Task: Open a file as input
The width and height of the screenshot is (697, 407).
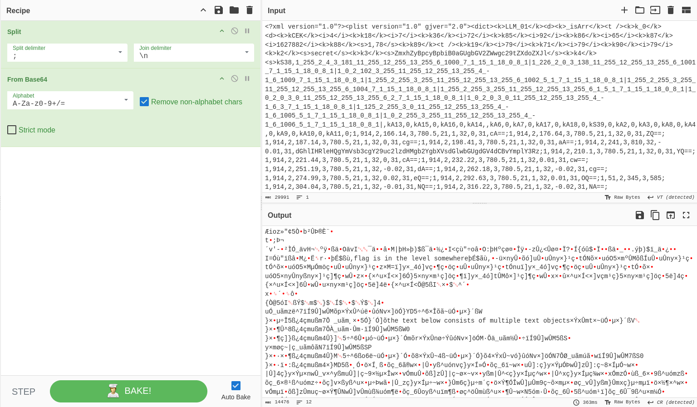Action: click(655, 10)
